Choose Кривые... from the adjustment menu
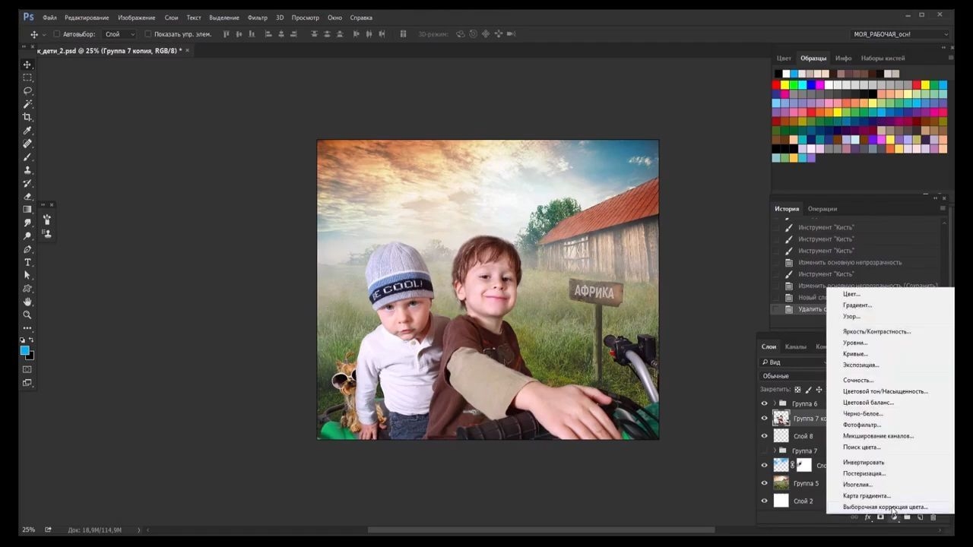The image size is (973, 547). click(x=855, y=354)
